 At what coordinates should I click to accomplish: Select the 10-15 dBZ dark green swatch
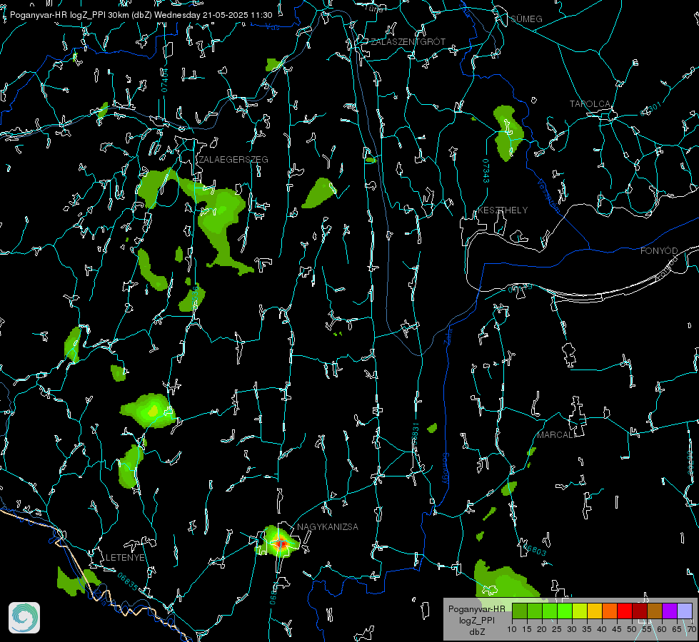point(519,611)
